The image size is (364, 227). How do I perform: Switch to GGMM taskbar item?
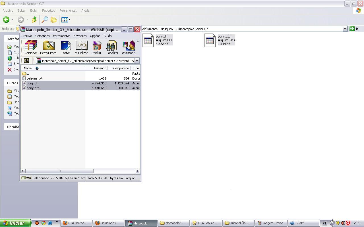303,223
